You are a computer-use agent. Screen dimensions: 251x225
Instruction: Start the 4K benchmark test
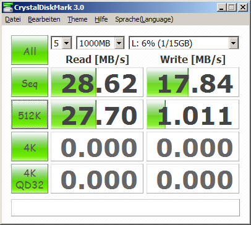tap(30, 146)
